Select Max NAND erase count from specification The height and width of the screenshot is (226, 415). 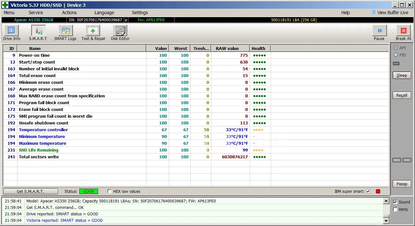click(196, 96)
